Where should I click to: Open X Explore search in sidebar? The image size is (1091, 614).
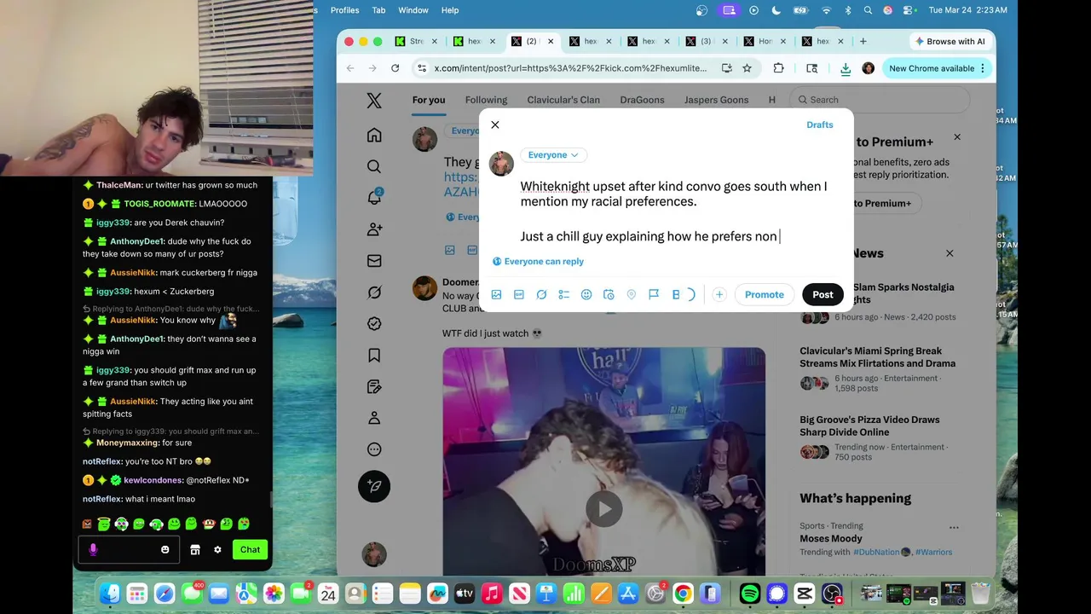point(374,166)
